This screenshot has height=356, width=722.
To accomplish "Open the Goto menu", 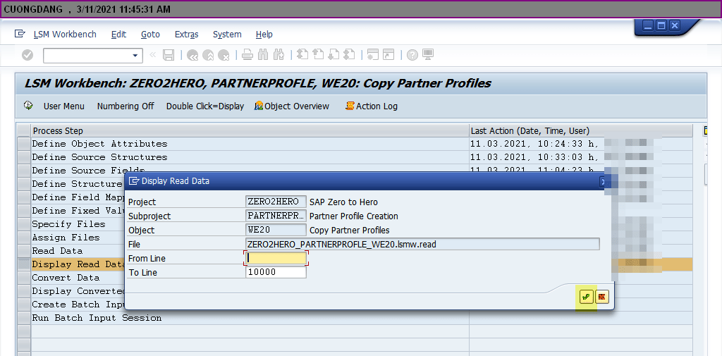I will point(150,34).
